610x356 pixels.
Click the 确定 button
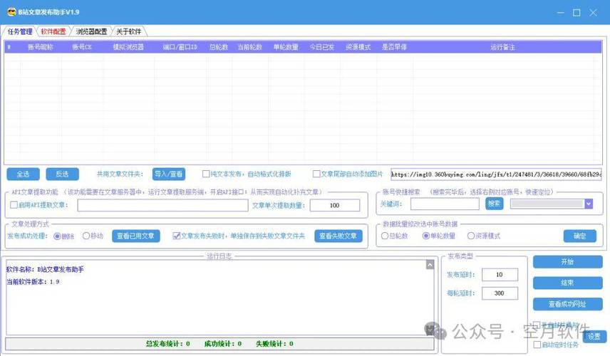579,236
